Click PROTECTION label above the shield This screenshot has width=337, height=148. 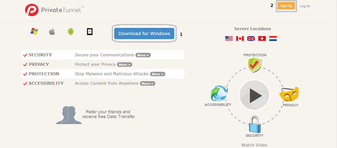[x=255, y=55]
